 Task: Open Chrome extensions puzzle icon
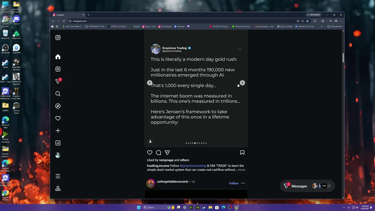pos(315,21)
